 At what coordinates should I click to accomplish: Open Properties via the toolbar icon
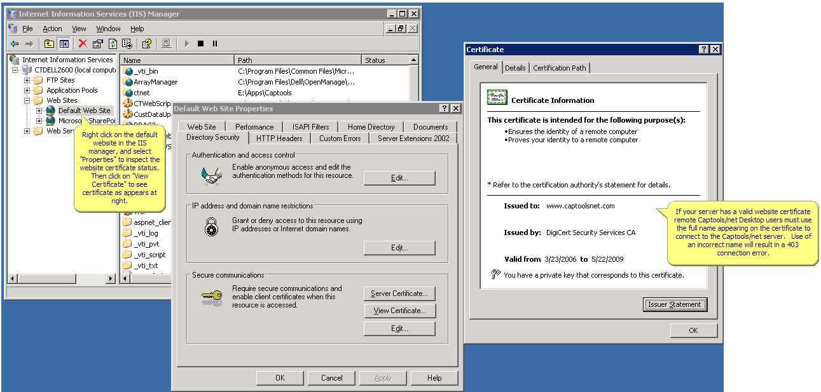coord(97,44)
